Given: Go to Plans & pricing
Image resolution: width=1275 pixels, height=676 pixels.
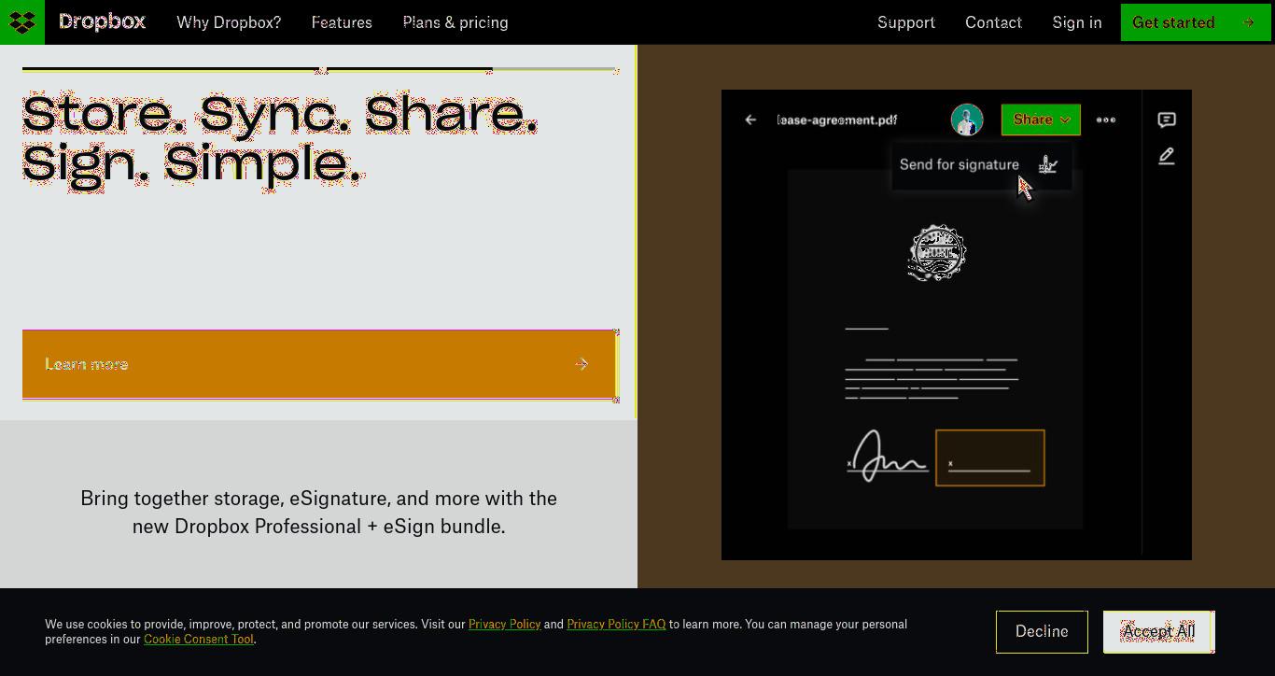Looking at the screenshot, I should (x=455, y=22).
